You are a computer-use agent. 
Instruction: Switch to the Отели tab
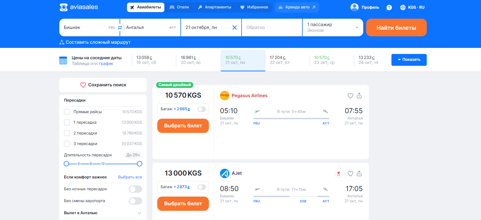click(179, 7)
